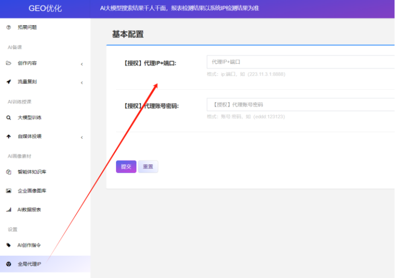395x278 pixels.
Task: Click the question mark icon beside 拓展问题
Action: click(8, 27)
